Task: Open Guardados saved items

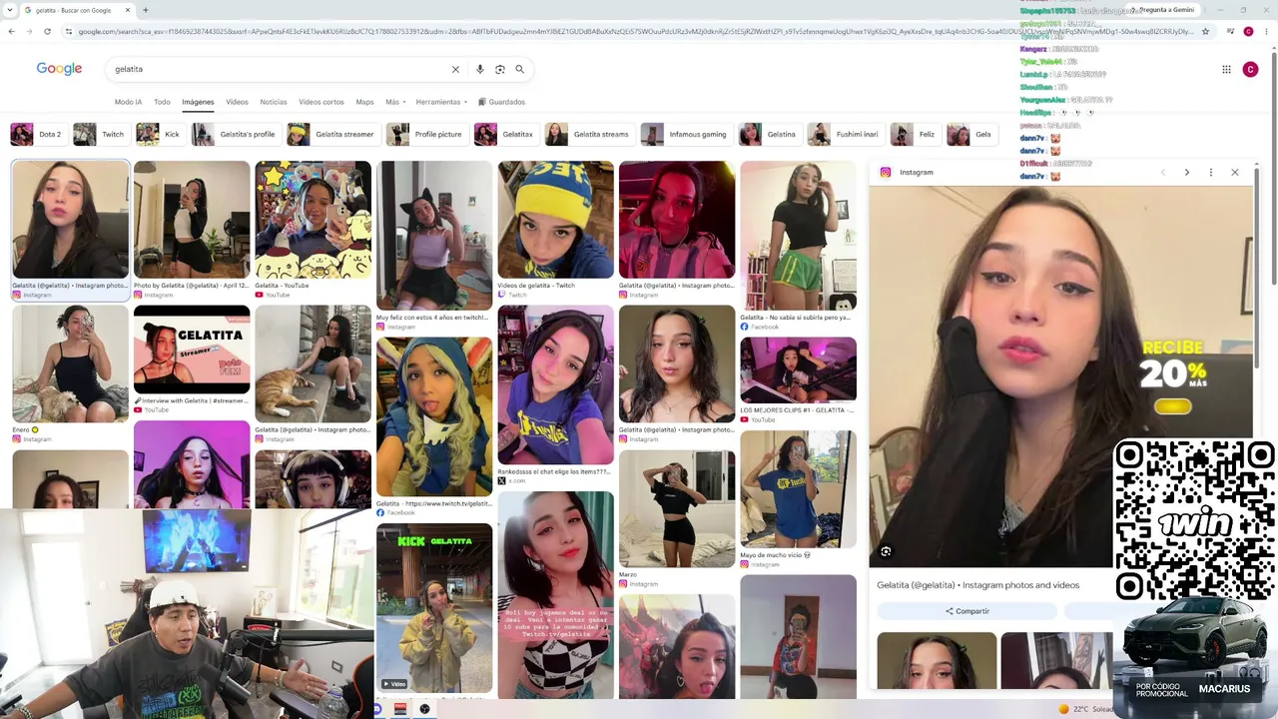Action: [x=501, y=102]
